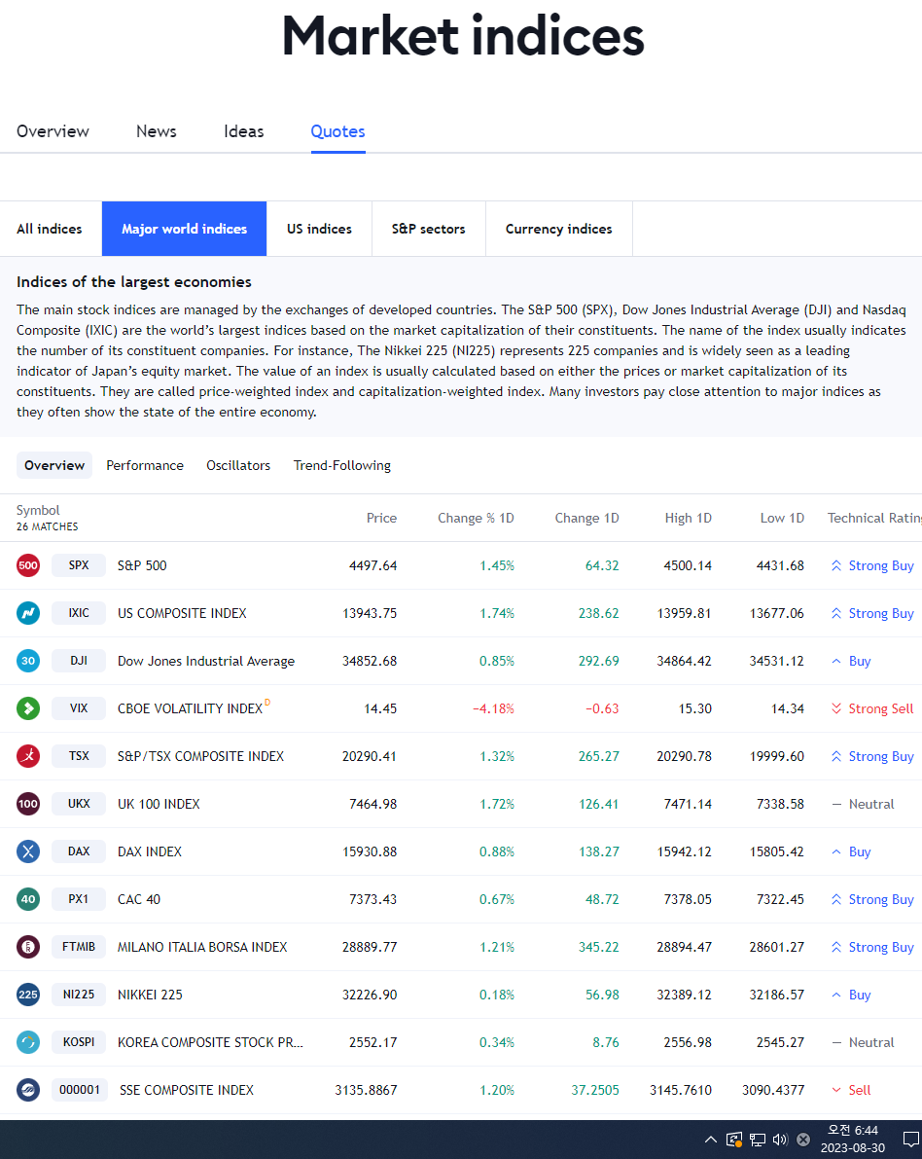
Task: Open the volume control in taskbar
Action: 780,1139
